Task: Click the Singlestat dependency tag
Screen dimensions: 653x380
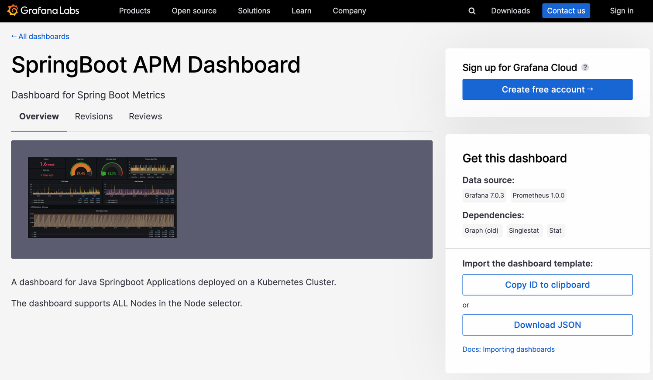Action: (x=524, y=231)
